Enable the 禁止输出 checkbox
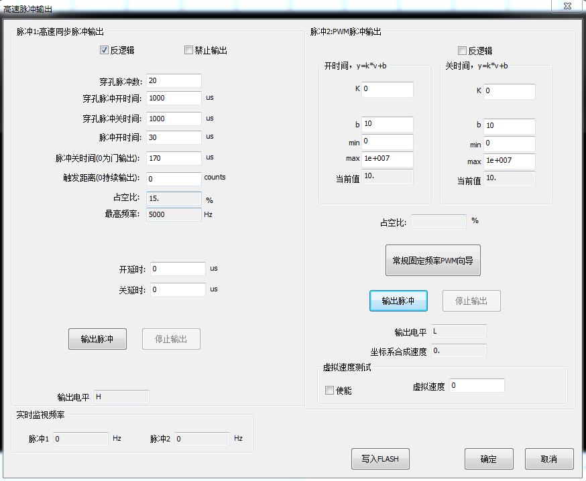This screenshot has width=586, height=481. (189, 50)
